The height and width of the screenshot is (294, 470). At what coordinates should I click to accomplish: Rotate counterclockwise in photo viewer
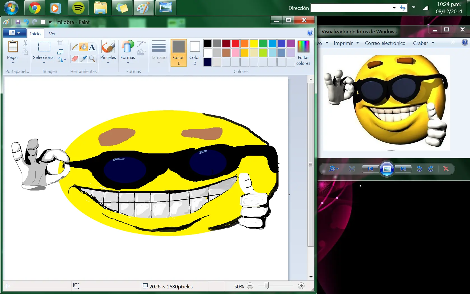pyautogui.click(x=419, y=169)
